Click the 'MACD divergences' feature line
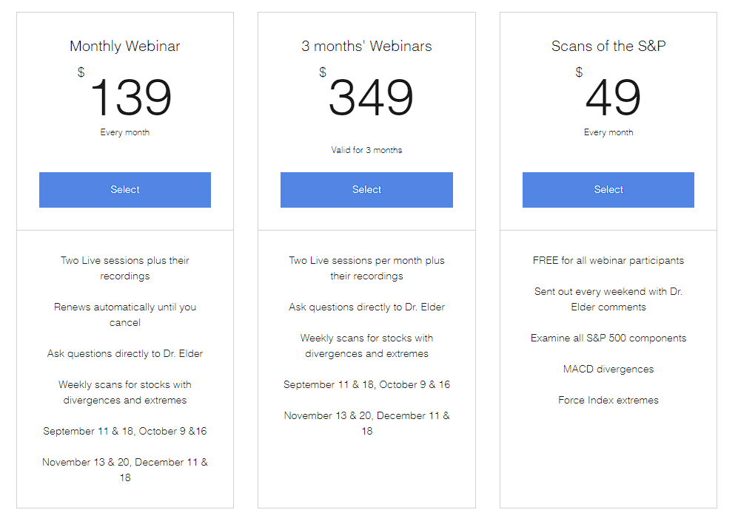The height and width of the screenshot is (524, 738). pyautogui.click(x=608, y=369)
